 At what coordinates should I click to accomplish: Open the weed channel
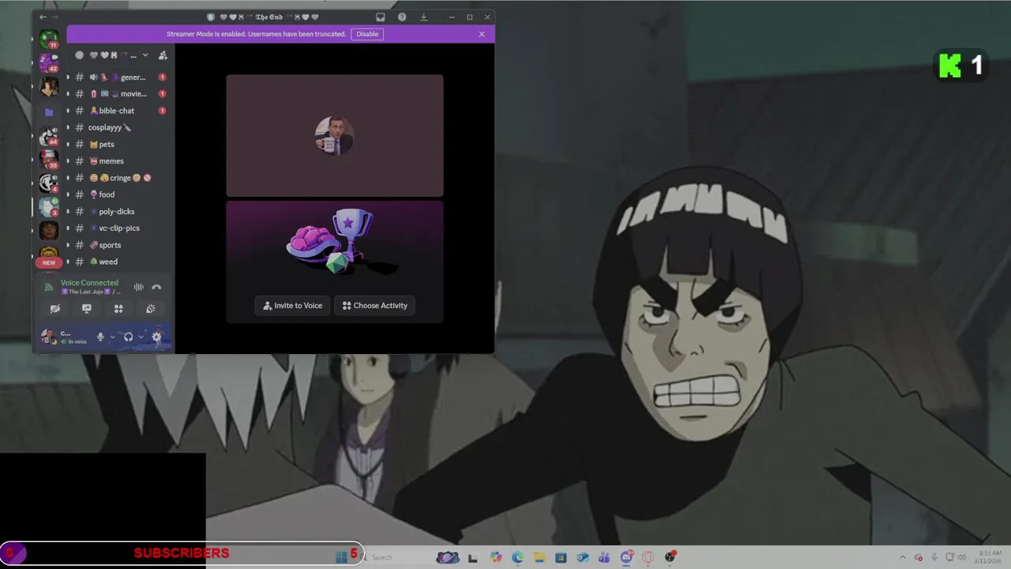coord(117,262)
